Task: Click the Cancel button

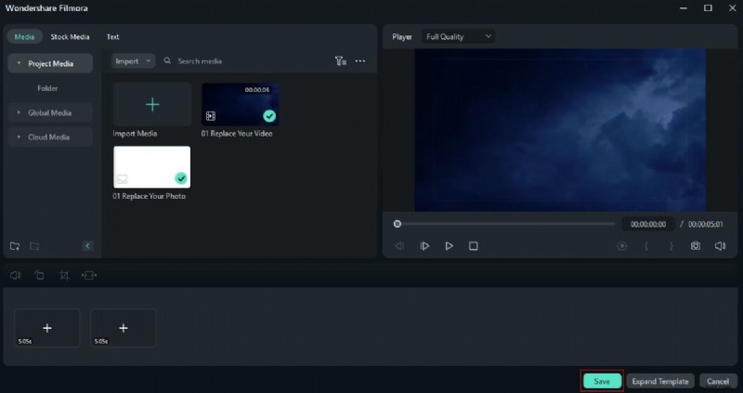Action: click(718, 381)
